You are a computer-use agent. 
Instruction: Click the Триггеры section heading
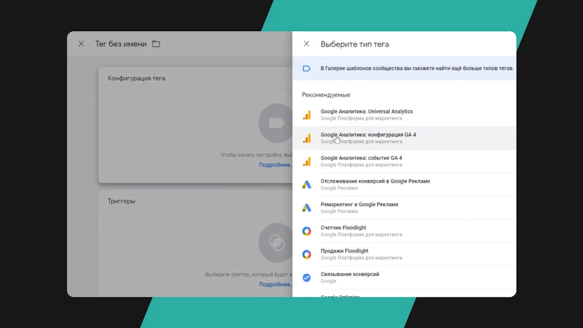click(122, 201)
